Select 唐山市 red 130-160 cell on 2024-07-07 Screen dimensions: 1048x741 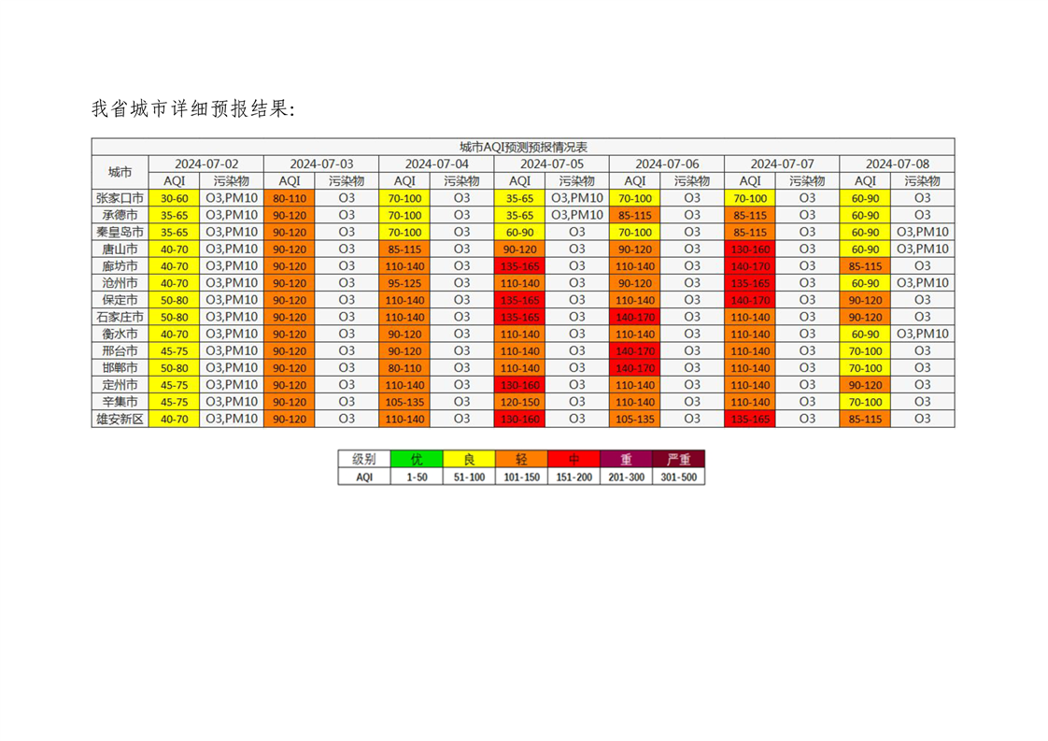[x=750, y=249]
